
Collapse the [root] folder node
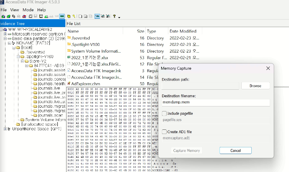14,48
